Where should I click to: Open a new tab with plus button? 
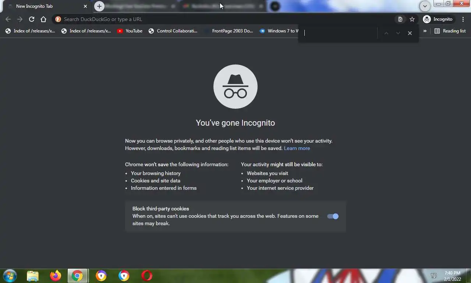coord(99,6)
